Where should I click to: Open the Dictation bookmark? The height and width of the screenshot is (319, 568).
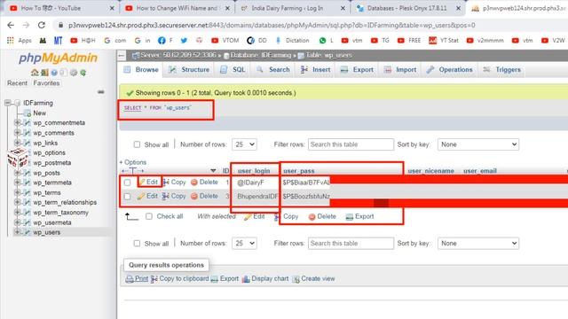coord(292,41)
